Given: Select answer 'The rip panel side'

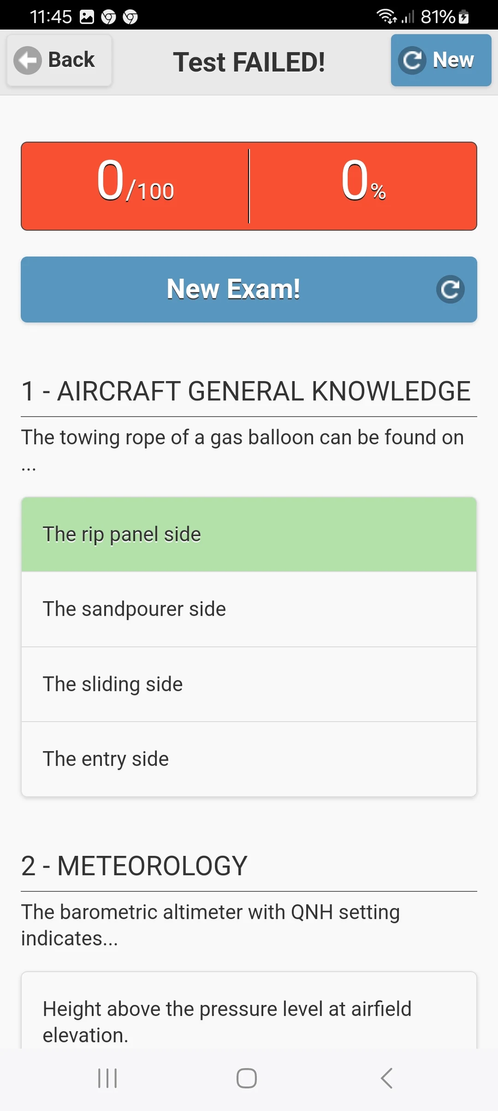Looking at the screenshot, I should click(249, 534).
